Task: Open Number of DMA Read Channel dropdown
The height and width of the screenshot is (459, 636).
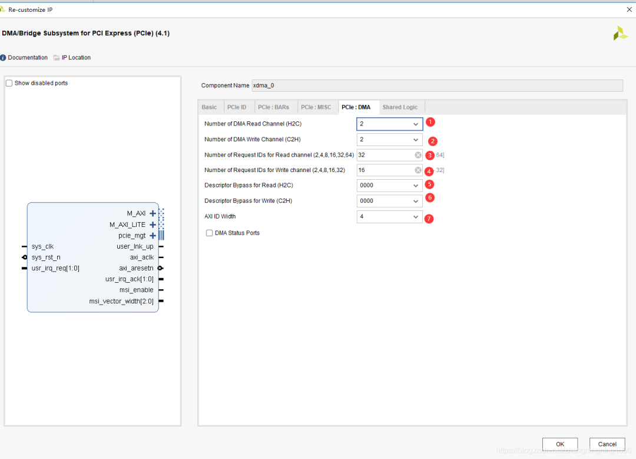Action: tap(389, 124)
